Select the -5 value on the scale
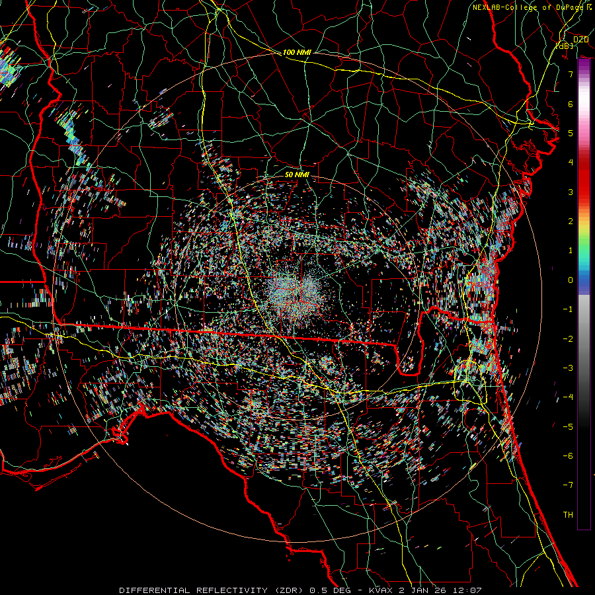This screenshot has width=595, height=595. point(568,427)
